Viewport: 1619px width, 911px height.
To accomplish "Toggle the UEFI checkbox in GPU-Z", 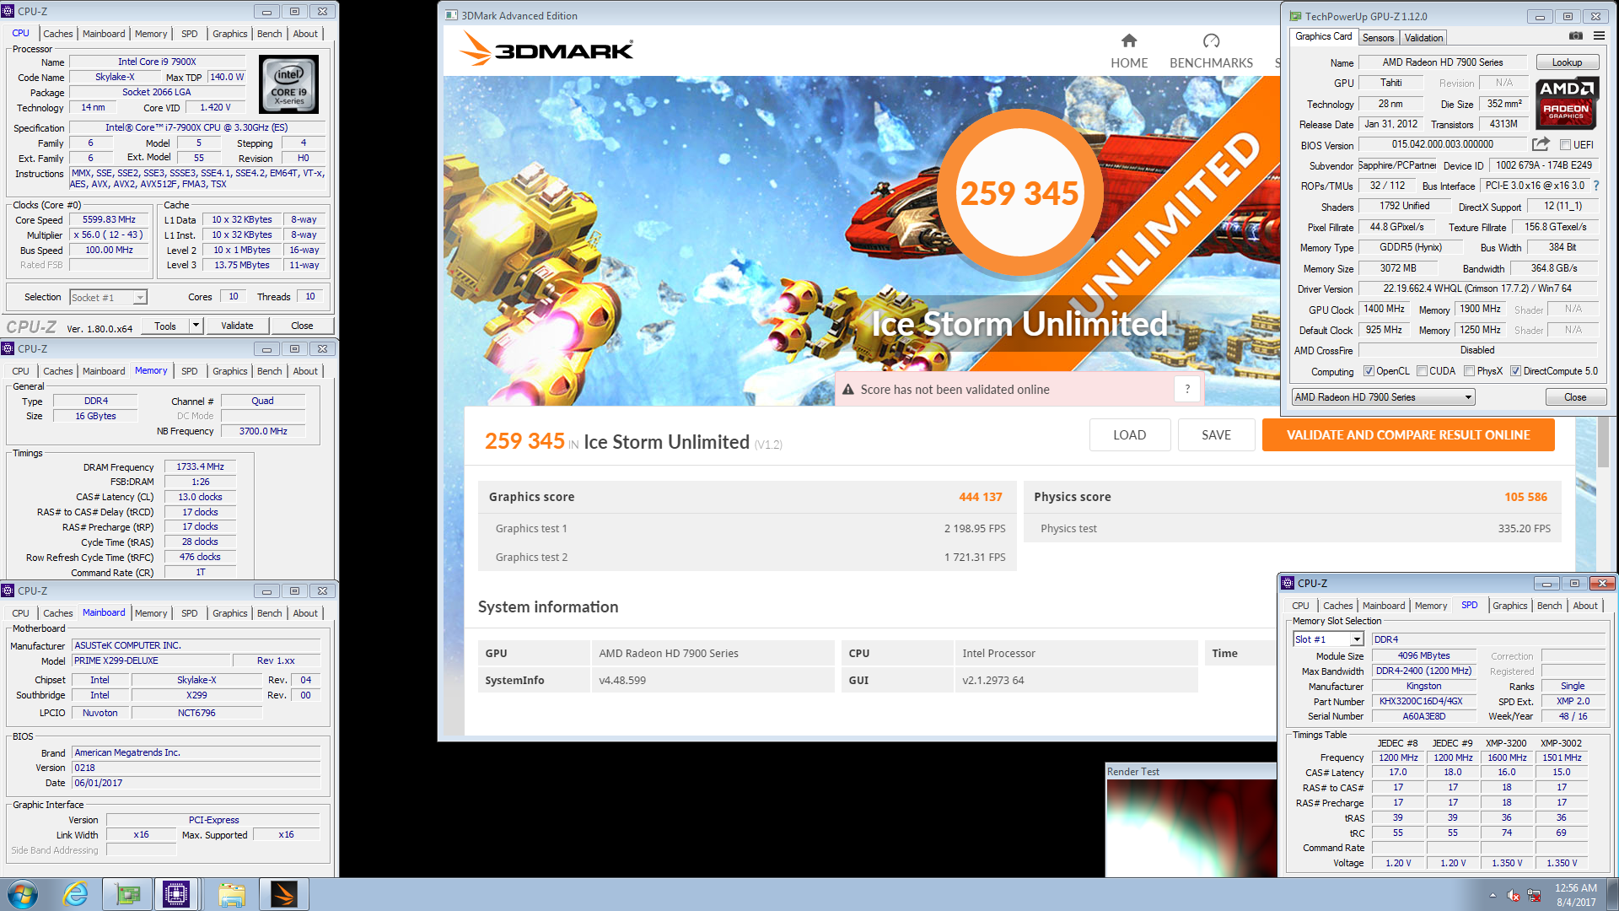I will pyautogui.click(x=1565, y=145).
